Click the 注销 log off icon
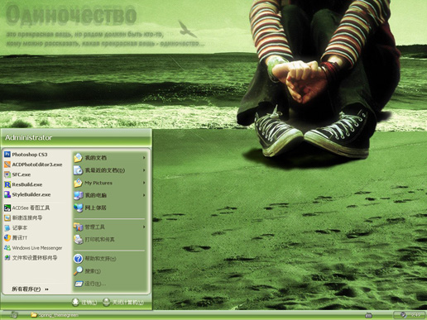The height and width of the screenshot is (320, 427). (75, 302)
